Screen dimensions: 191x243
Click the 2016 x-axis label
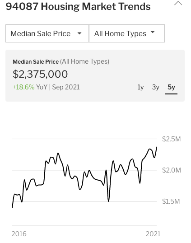coord(19,234)
